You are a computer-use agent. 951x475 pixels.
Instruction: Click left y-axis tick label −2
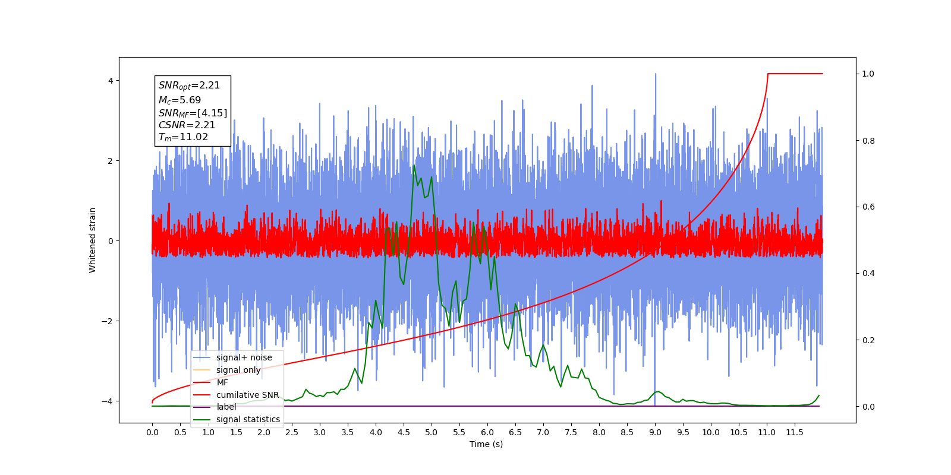(108, 321)
